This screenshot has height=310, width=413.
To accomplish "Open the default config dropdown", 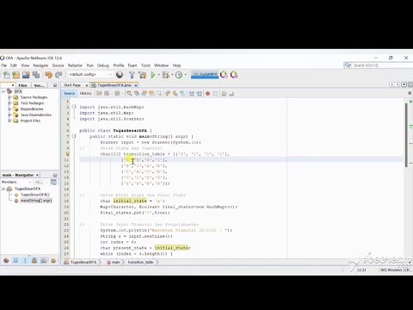I will click(x=90, y=75).
